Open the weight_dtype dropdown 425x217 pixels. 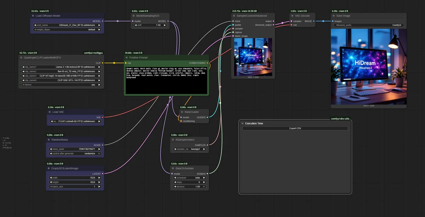[67, 30]
